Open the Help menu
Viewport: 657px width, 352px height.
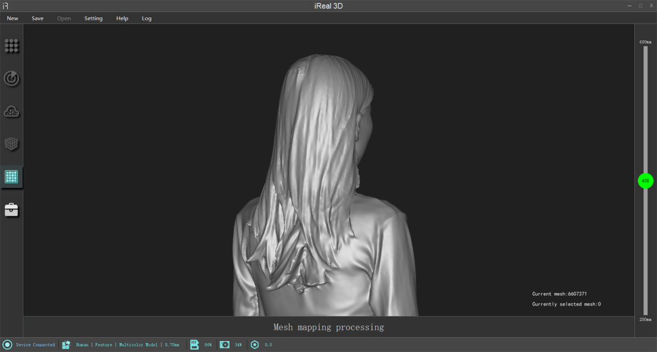(122, 18)
